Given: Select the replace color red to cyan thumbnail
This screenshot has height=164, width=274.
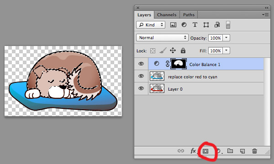Looking at the screenshot, I should [x=157, y=76].
